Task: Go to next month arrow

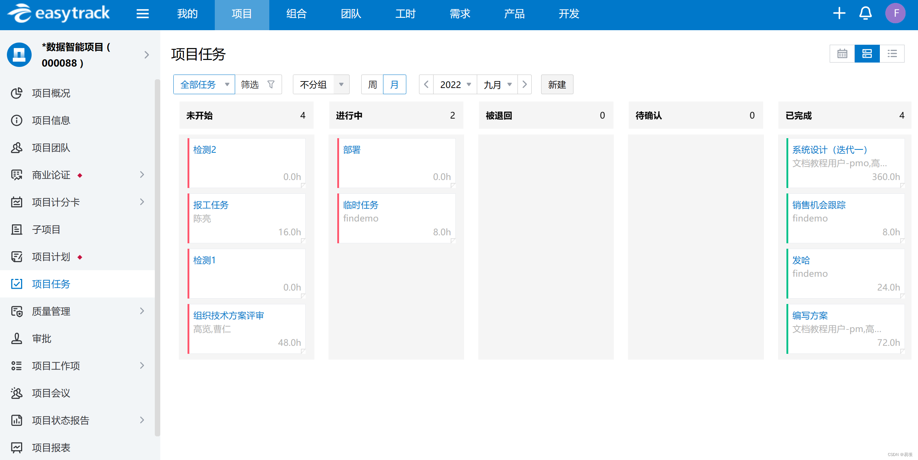Action: pyautogui.click(x=525, y=84)
